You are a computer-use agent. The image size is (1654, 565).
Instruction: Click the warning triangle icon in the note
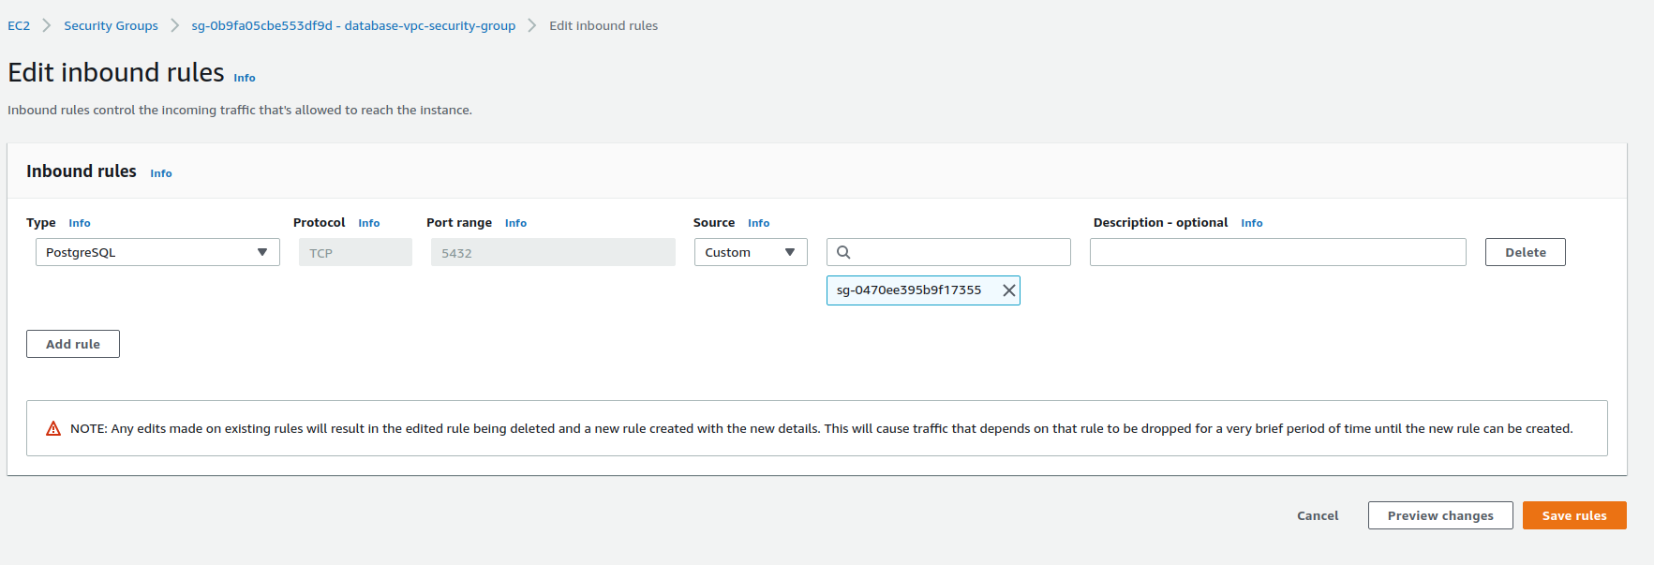53,428
